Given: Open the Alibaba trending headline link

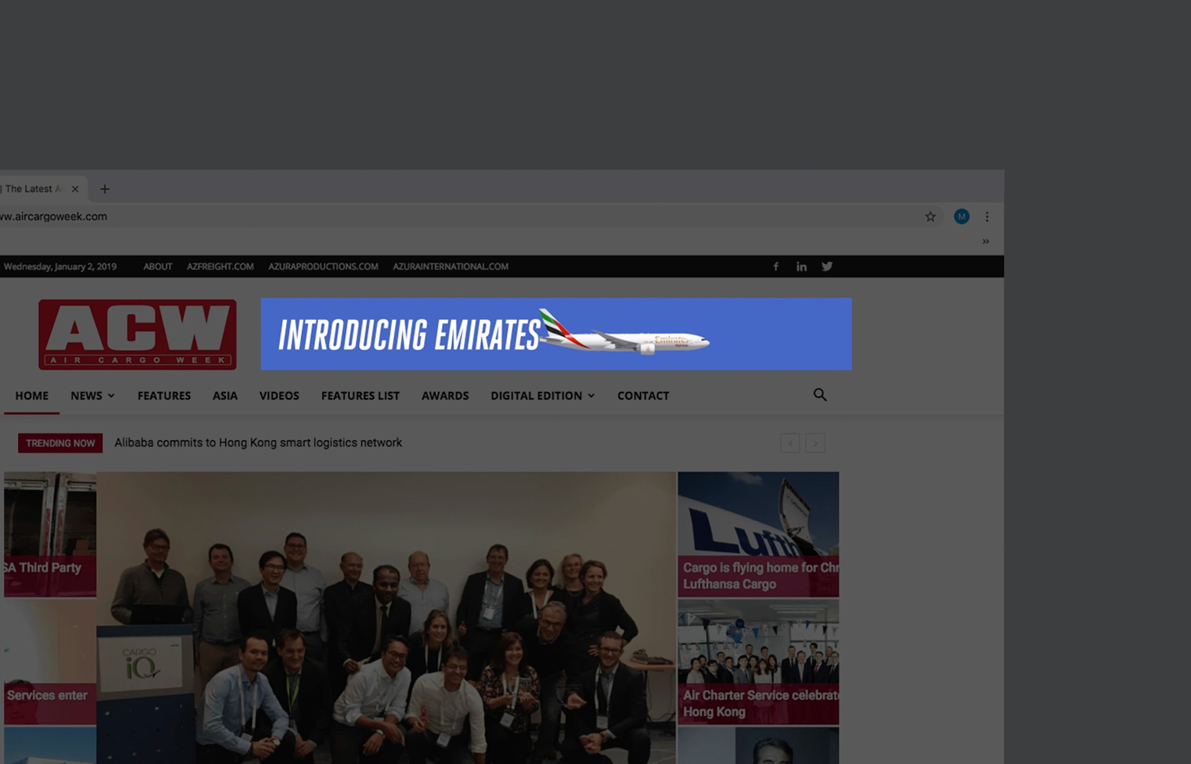Looking at the screenshot, I should (x=258, y=443).
